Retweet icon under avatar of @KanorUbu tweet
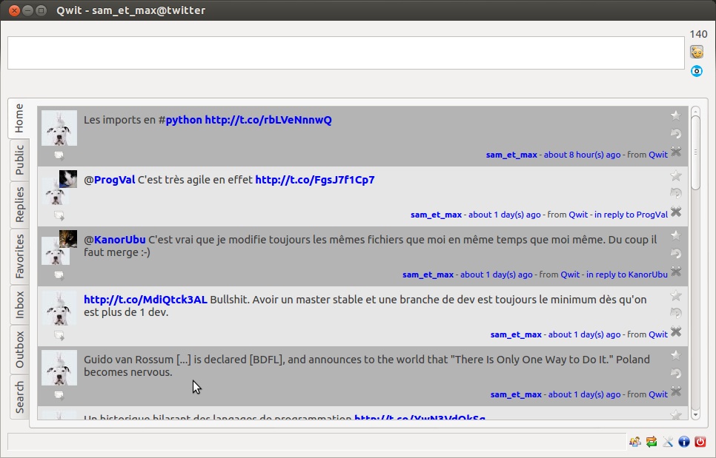The image size is (716, 458). click(x=59, y=275)
